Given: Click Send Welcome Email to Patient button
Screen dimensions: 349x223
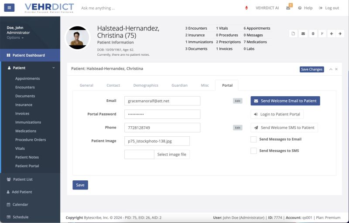Looking at the screenshot, I should [285, 101].
